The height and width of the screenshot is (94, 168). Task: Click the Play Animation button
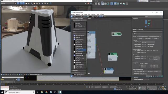[132, 87]
